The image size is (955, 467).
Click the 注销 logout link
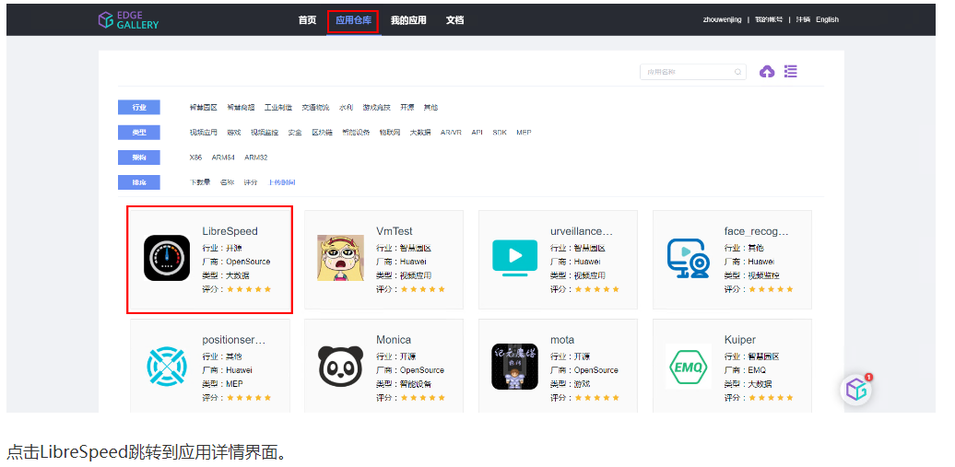click(803, 19)
